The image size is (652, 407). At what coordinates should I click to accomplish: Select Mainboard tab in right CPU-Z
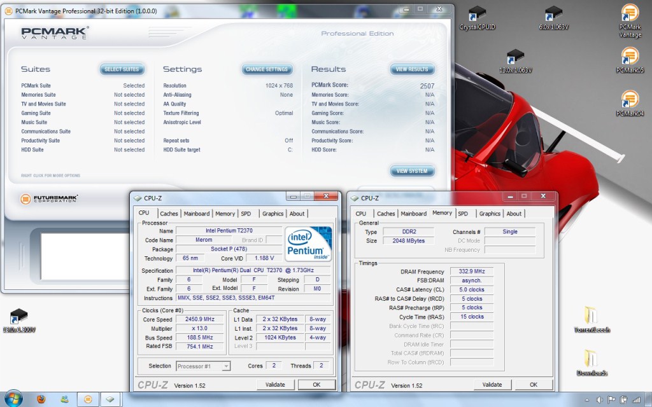pos(414,214)
